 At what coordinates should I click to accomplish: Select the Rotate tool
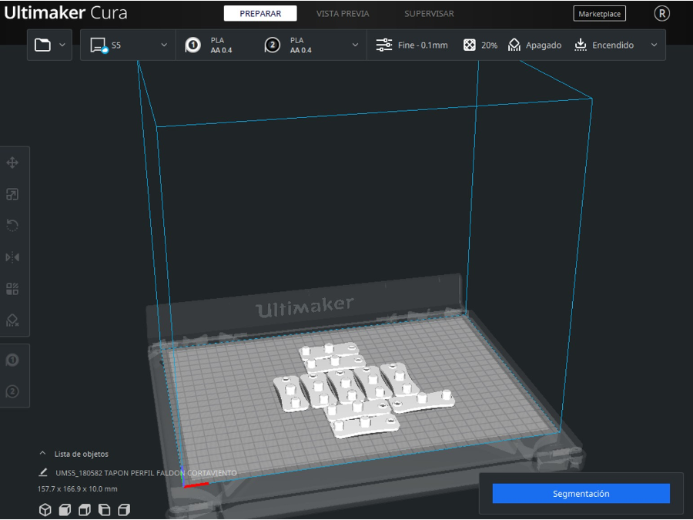click(12, 226)
